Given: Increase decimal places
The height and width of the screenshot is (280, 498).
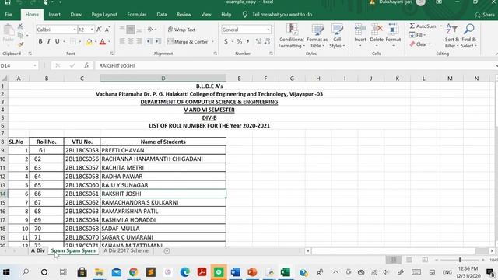Looking at the screenshot, I should point(258,41).
